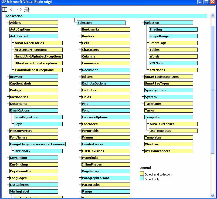Image resolution: width=217 pixels, height=199 pixels.
Task: Click the CaptionLabels collection
Action: point(34,83)
